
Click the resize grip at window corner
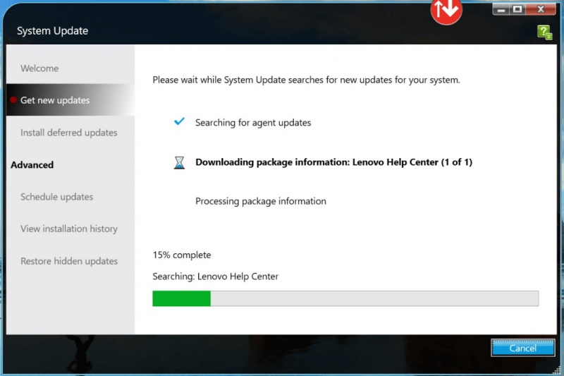tap(557, 370)
